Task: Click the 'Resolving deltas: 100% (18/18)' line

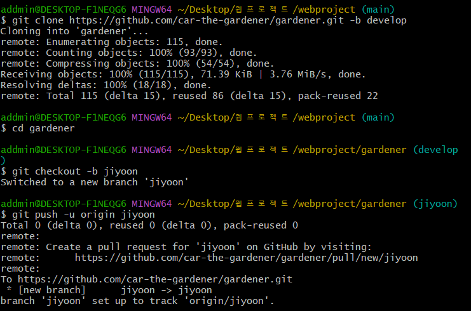Action: click(106, 85)
